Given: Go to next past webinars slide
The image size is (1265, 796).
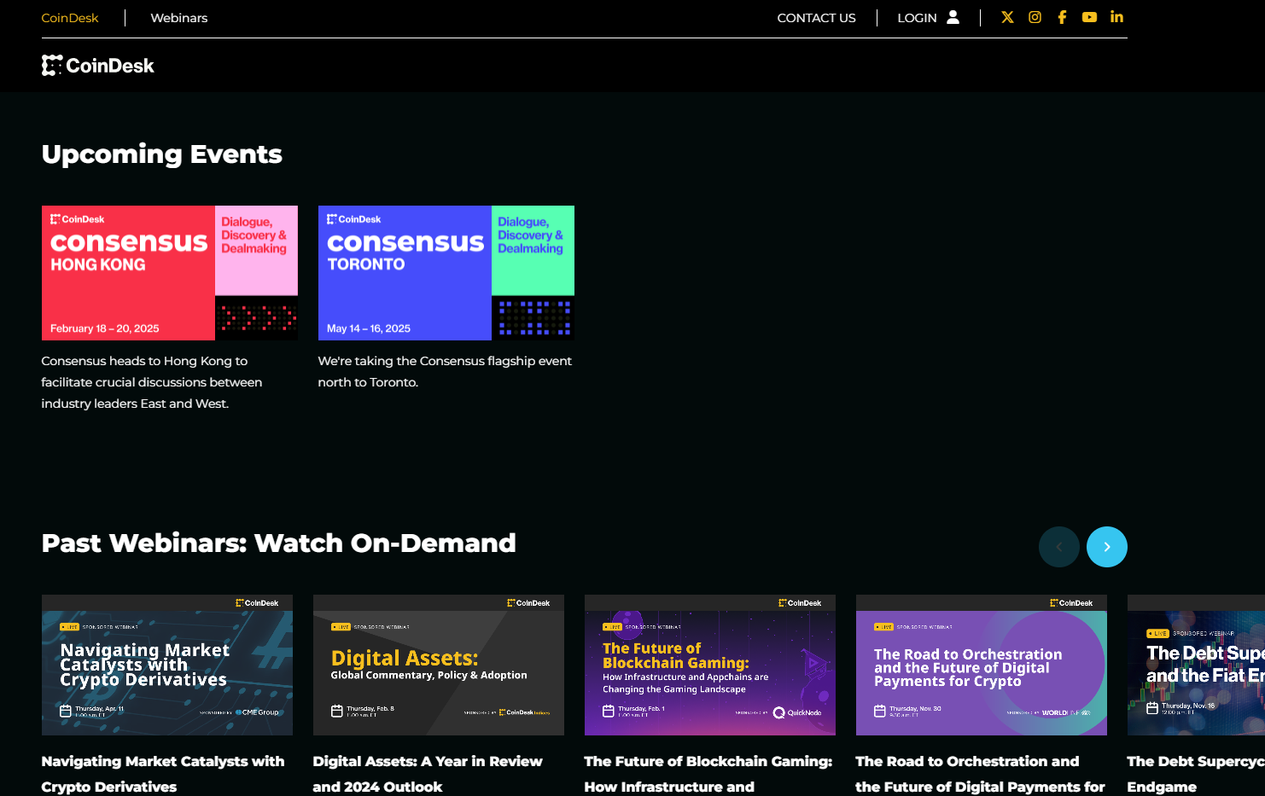Looking at the screenshot, I should pyautogui.click(x=1107, y=547).
